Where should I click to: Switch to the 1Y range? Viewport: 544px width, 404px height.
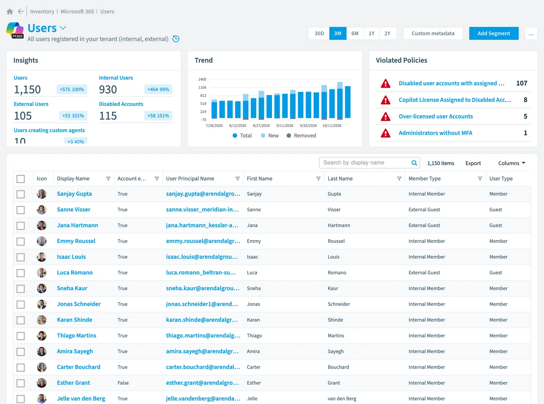[x=371, y=33]
